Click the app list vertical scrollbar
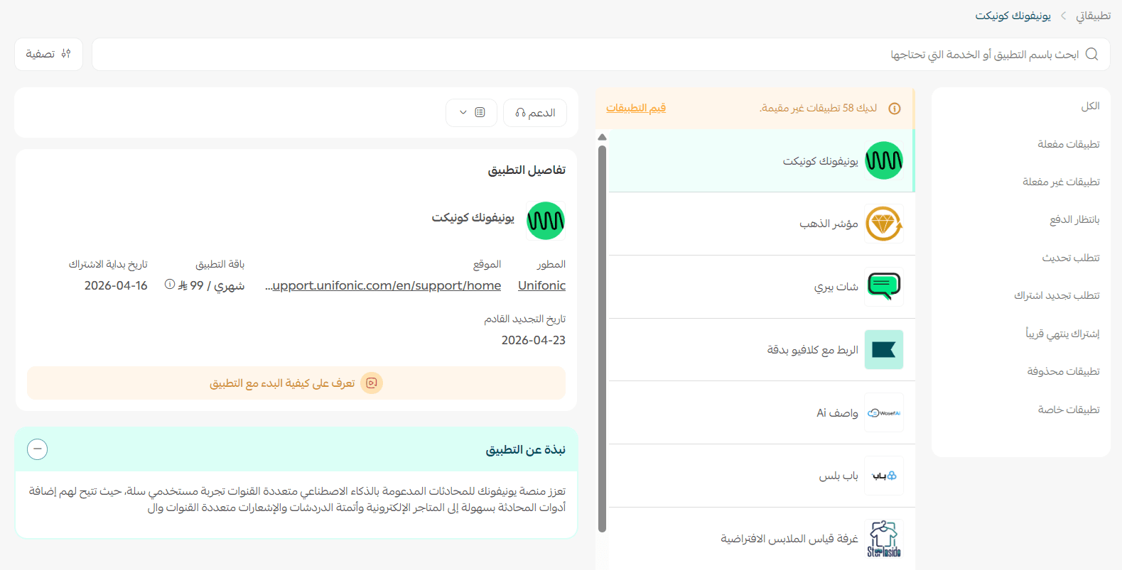 603,339
